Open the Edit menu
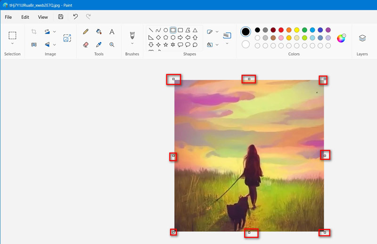Viewport: 377px width, 244px height. click(x=25, y=17)
